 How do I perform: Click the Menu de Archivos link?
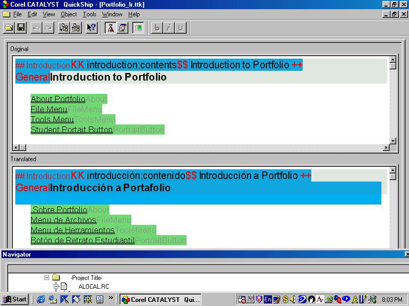pyautogui.click(x=63, y=220)
